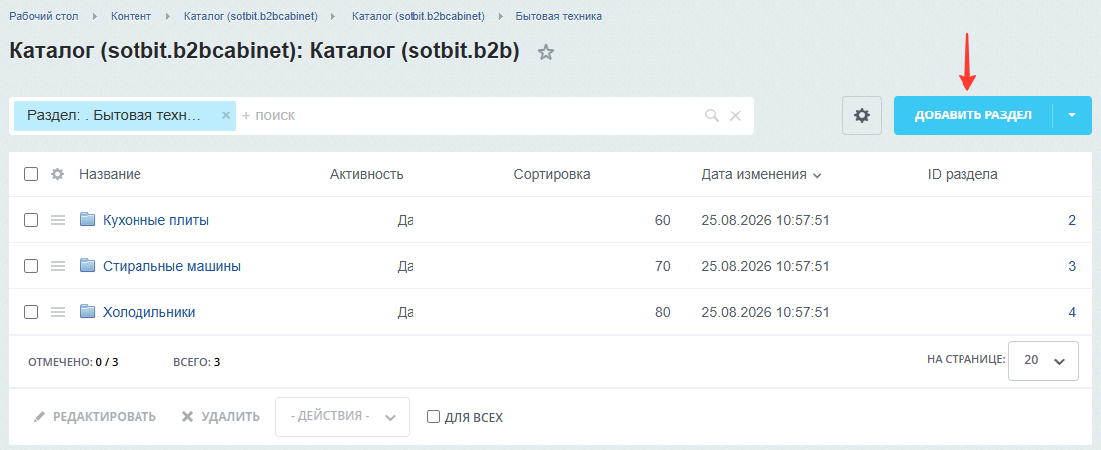Click the Удалить button
Image resolution: width=1101 pixels, height=450 pixels.
[220, 417]
